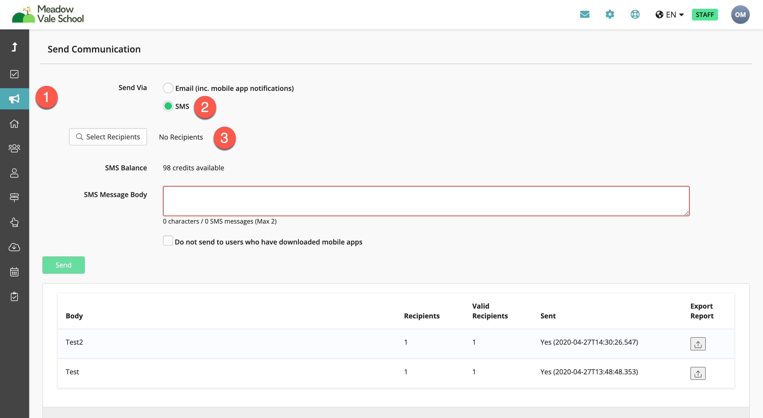Select the SMS radio button
Screen dimensions: 763x418
tap(168, 106)
